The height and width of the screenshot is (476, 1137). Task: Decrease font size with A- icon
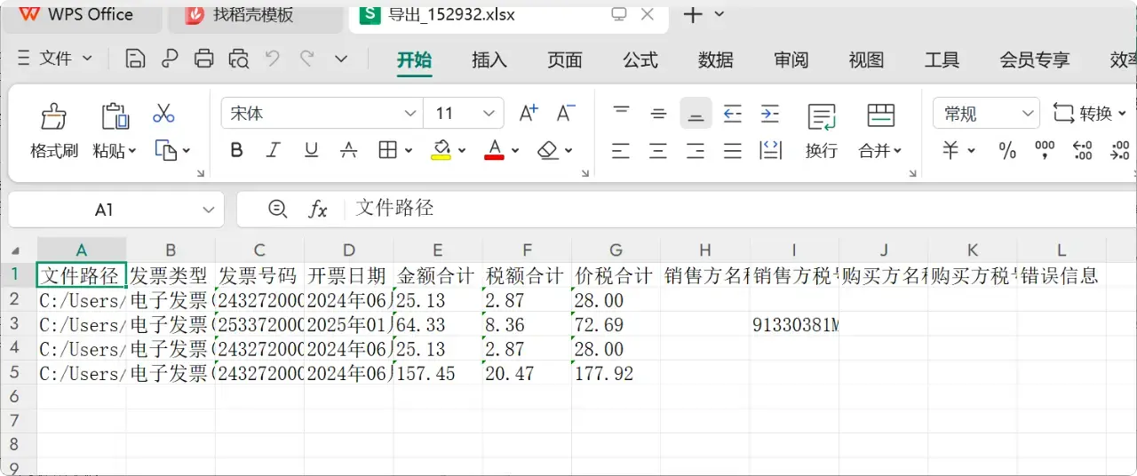coord(566,113)
